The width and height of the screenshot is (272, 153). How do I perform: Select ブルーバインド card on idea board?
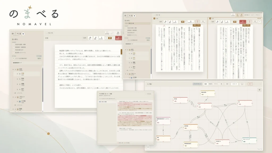click(249, 141)
